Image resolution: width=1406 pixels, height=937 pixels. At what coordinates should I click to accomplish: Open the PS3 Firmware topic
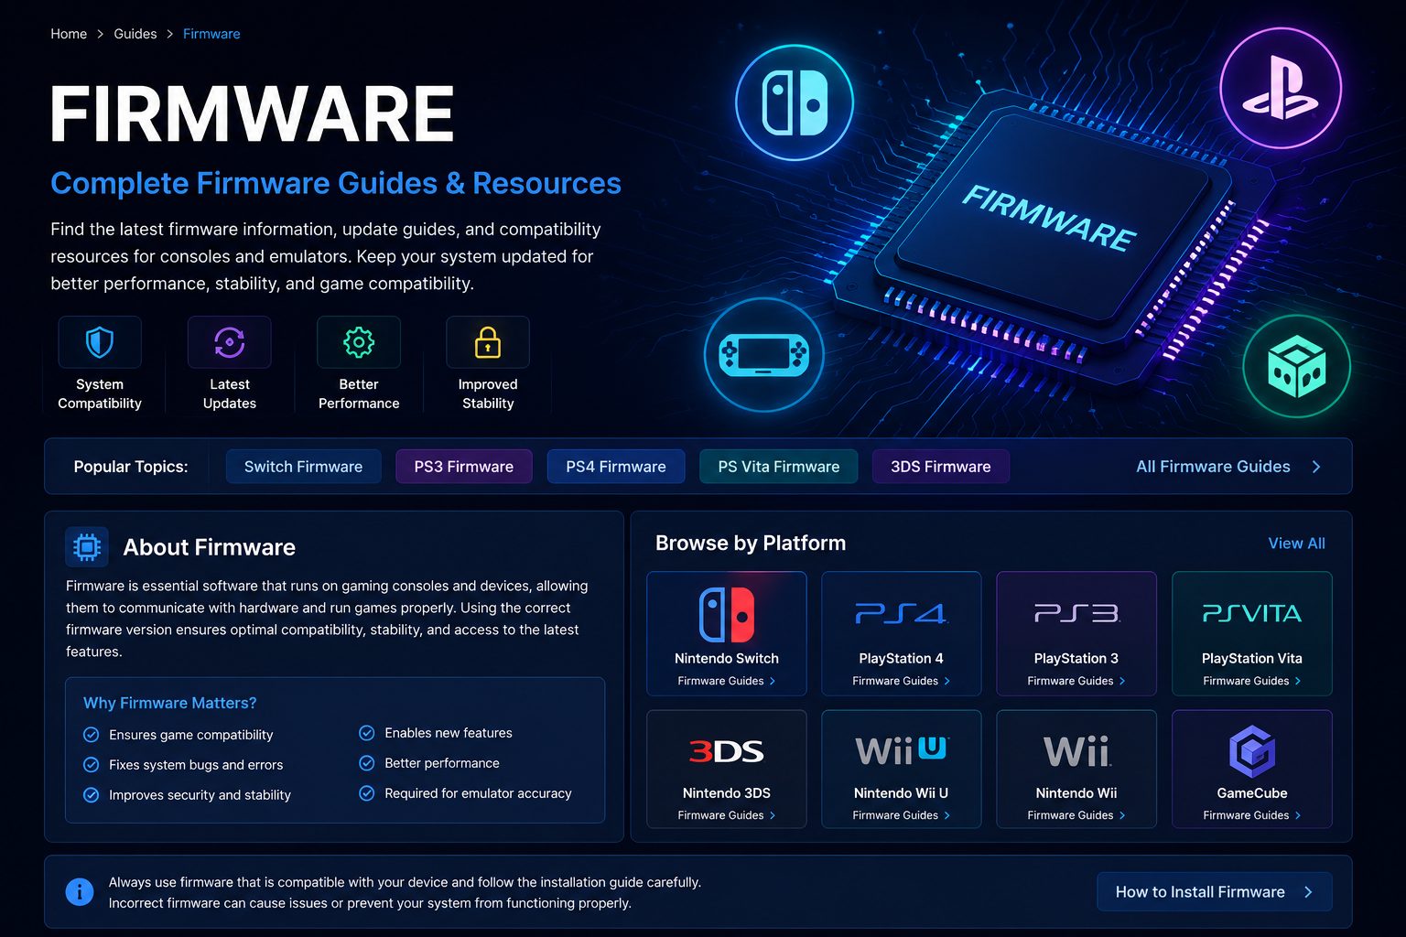[464, 467]
